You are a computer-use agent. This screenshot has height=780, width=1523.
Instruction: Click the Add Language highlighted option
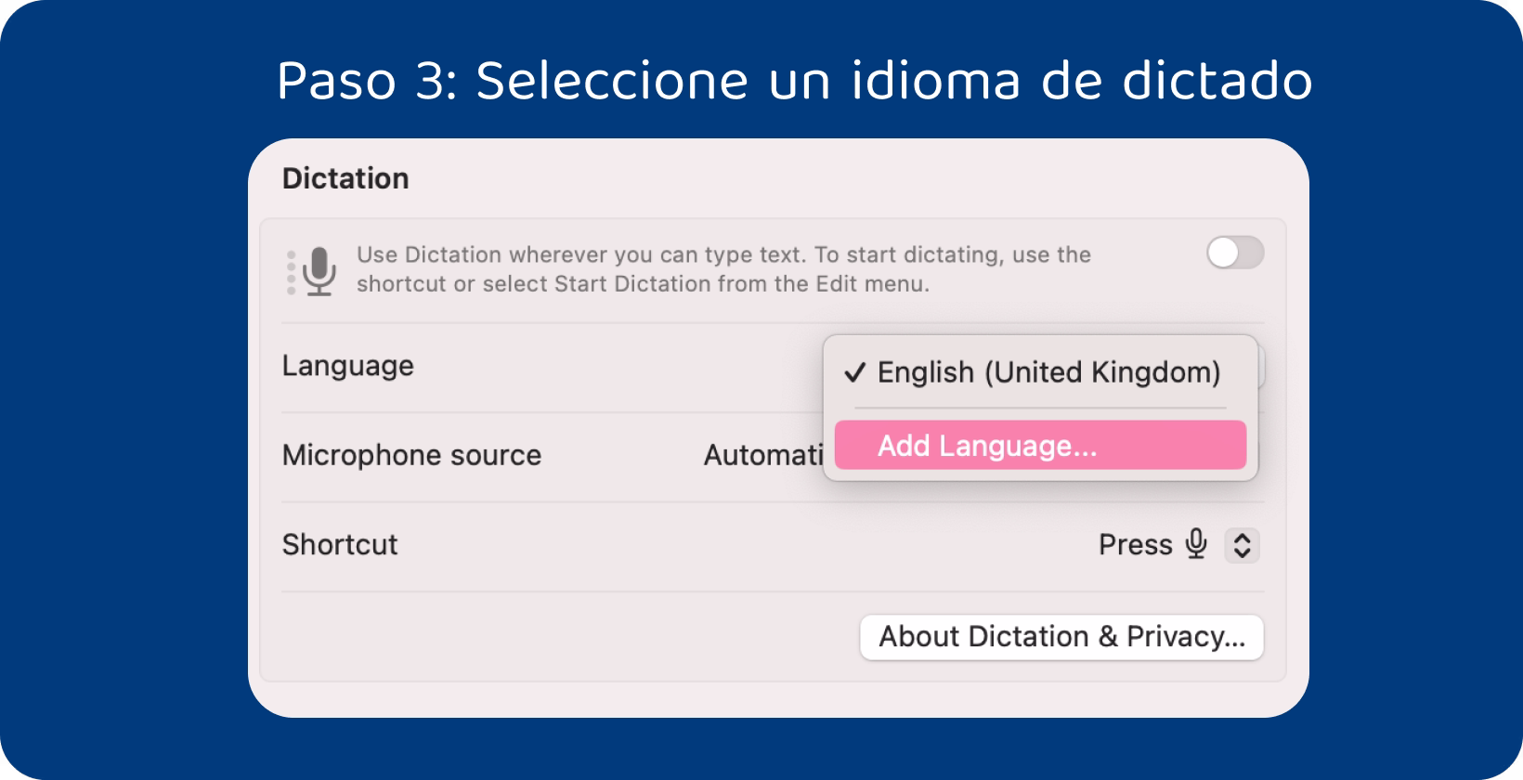(1040, 445)
